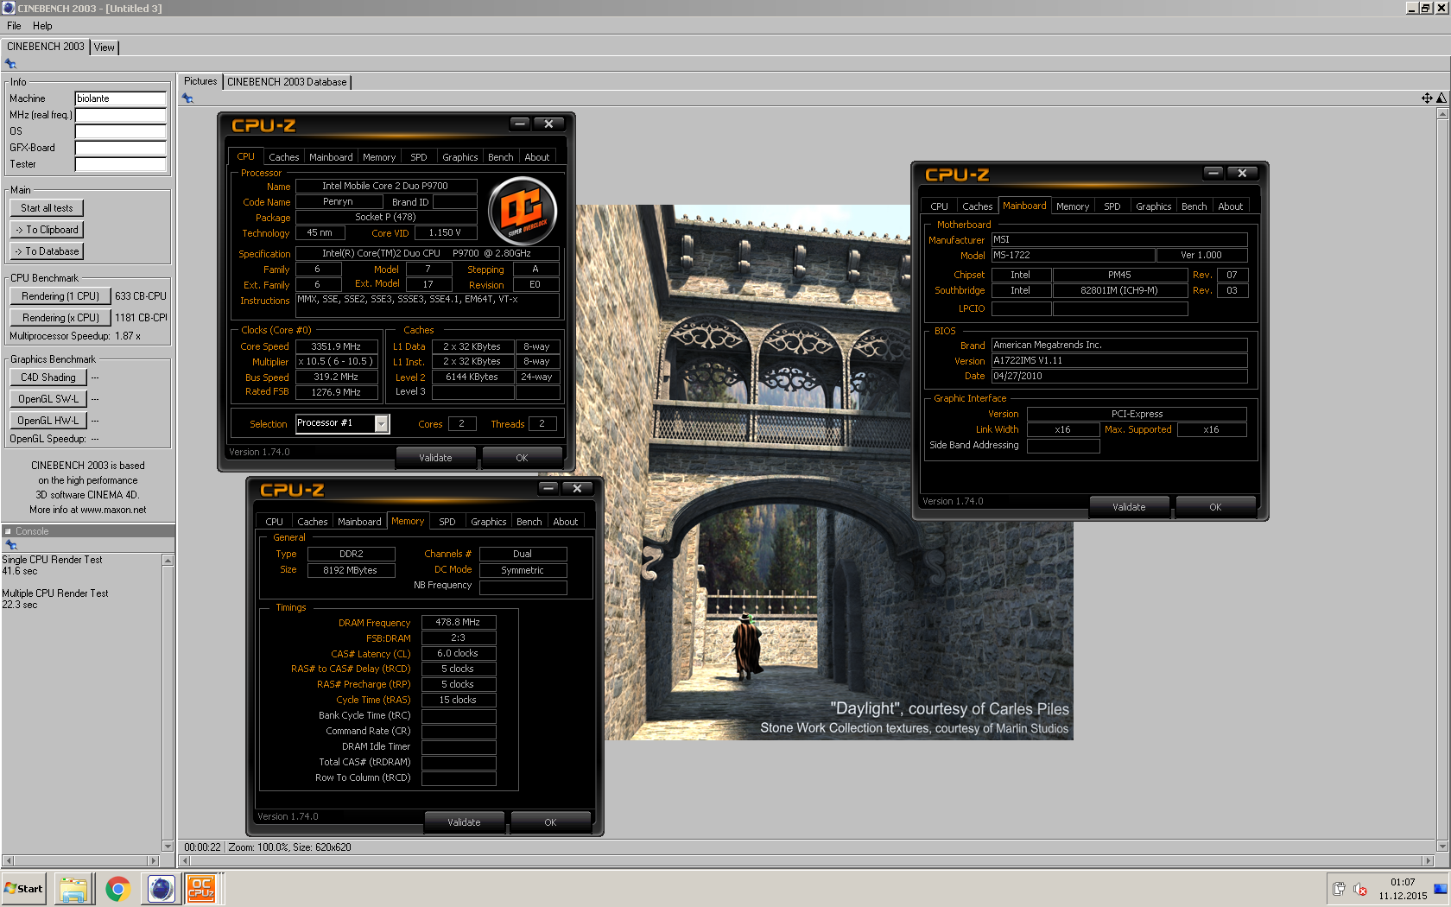Select the Pictures tab

coord(200,81)
